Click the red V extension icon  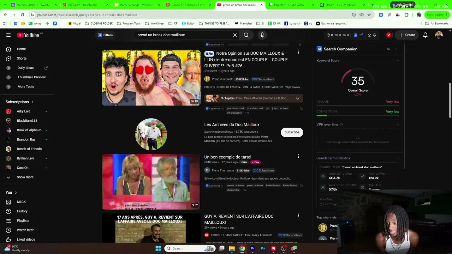tap(388, 35)
